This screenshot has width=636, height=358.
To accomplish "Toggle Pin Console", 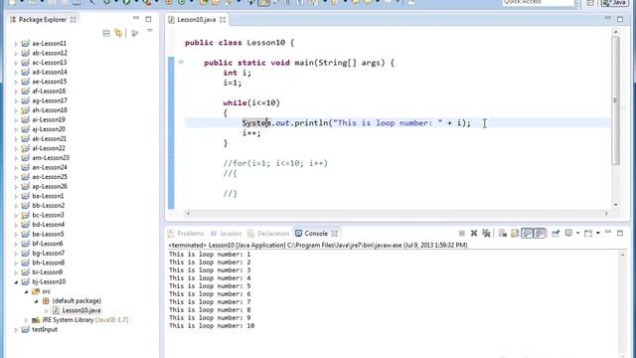I will click(x=556, y=233).
